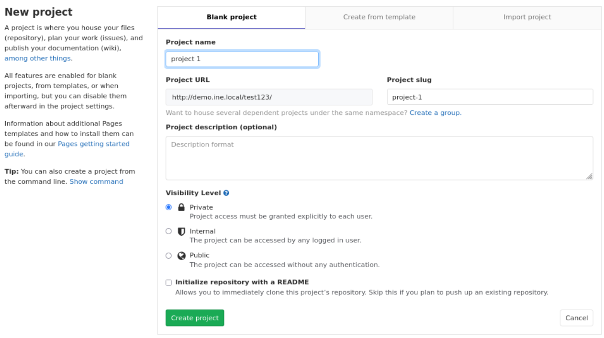Click the lock icon beside Private

coord(181,207)
